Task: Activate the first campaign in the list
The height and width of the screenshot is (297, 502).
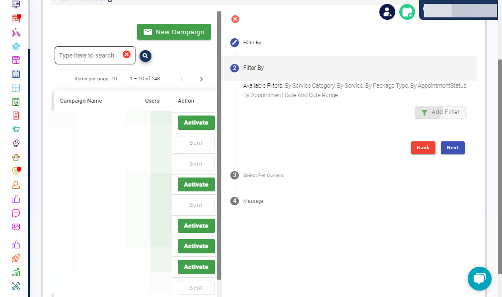Action: [196, 123]
